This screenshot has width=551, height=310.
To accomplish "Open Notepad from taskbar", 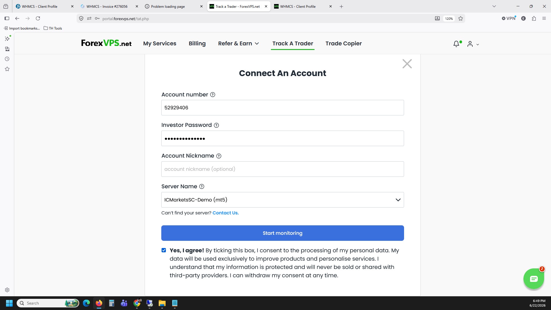I will click(x=174, y=303).
